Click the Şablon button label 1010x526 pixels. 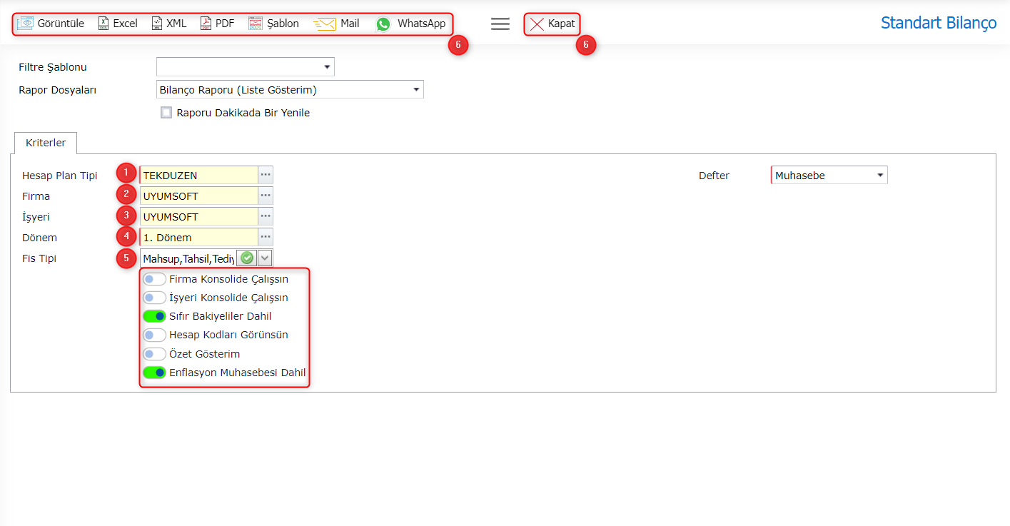point(283,24)
